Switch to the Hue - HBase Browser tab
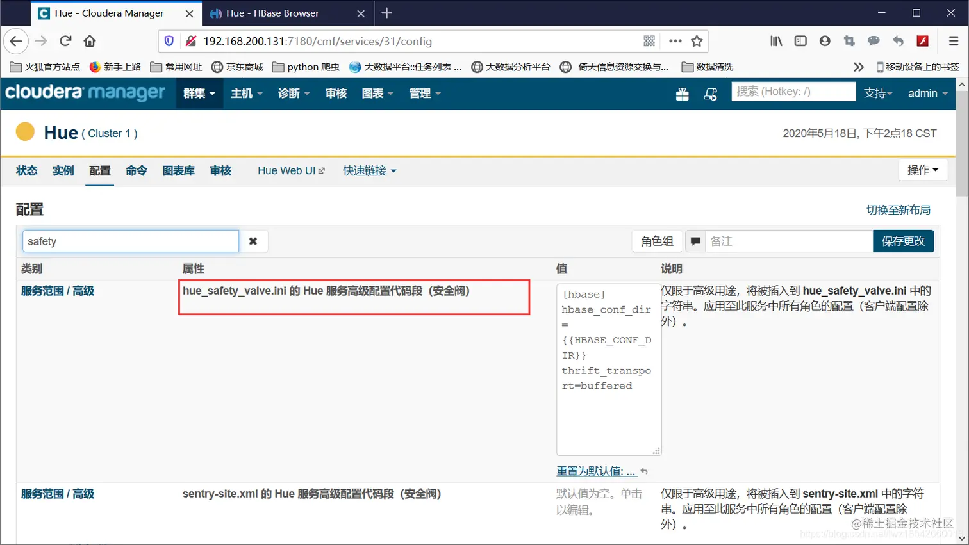The height and width of the screenshot is (545, 969). pyautogui.click(x=287, y=13)
